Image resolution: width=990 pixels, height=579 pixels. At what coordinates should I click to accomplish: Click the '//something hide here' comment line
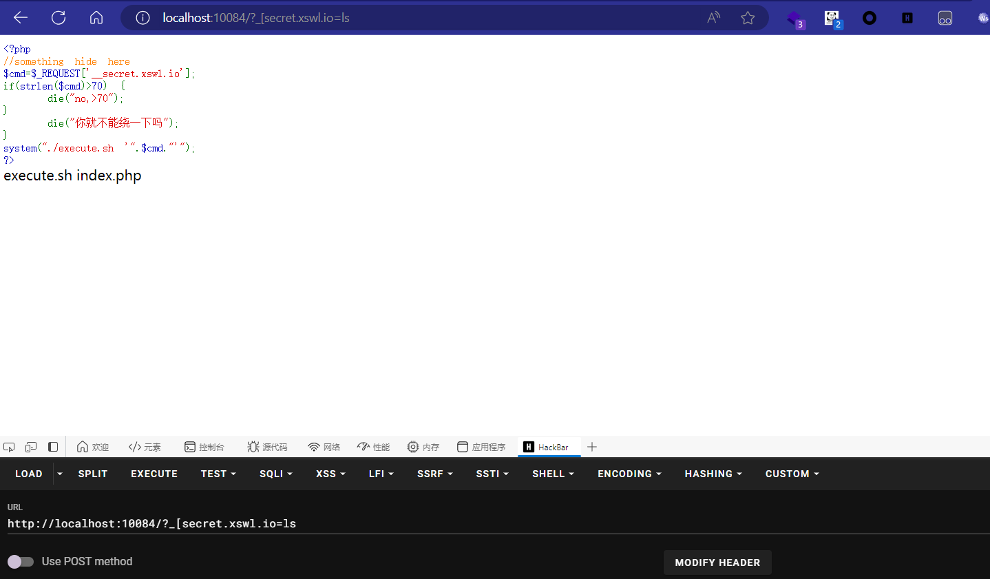[67, 61]
